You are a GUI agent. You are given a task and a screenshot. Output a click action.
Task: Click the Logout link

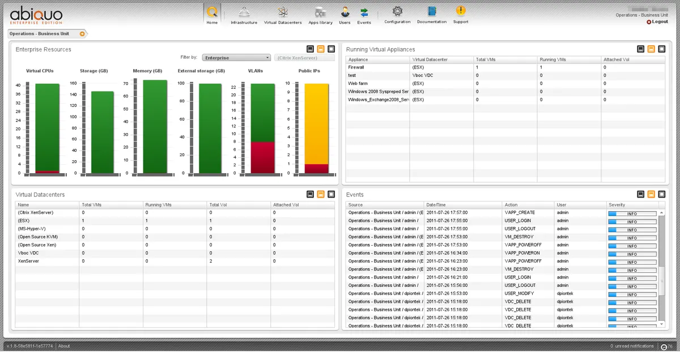[657, 22]
